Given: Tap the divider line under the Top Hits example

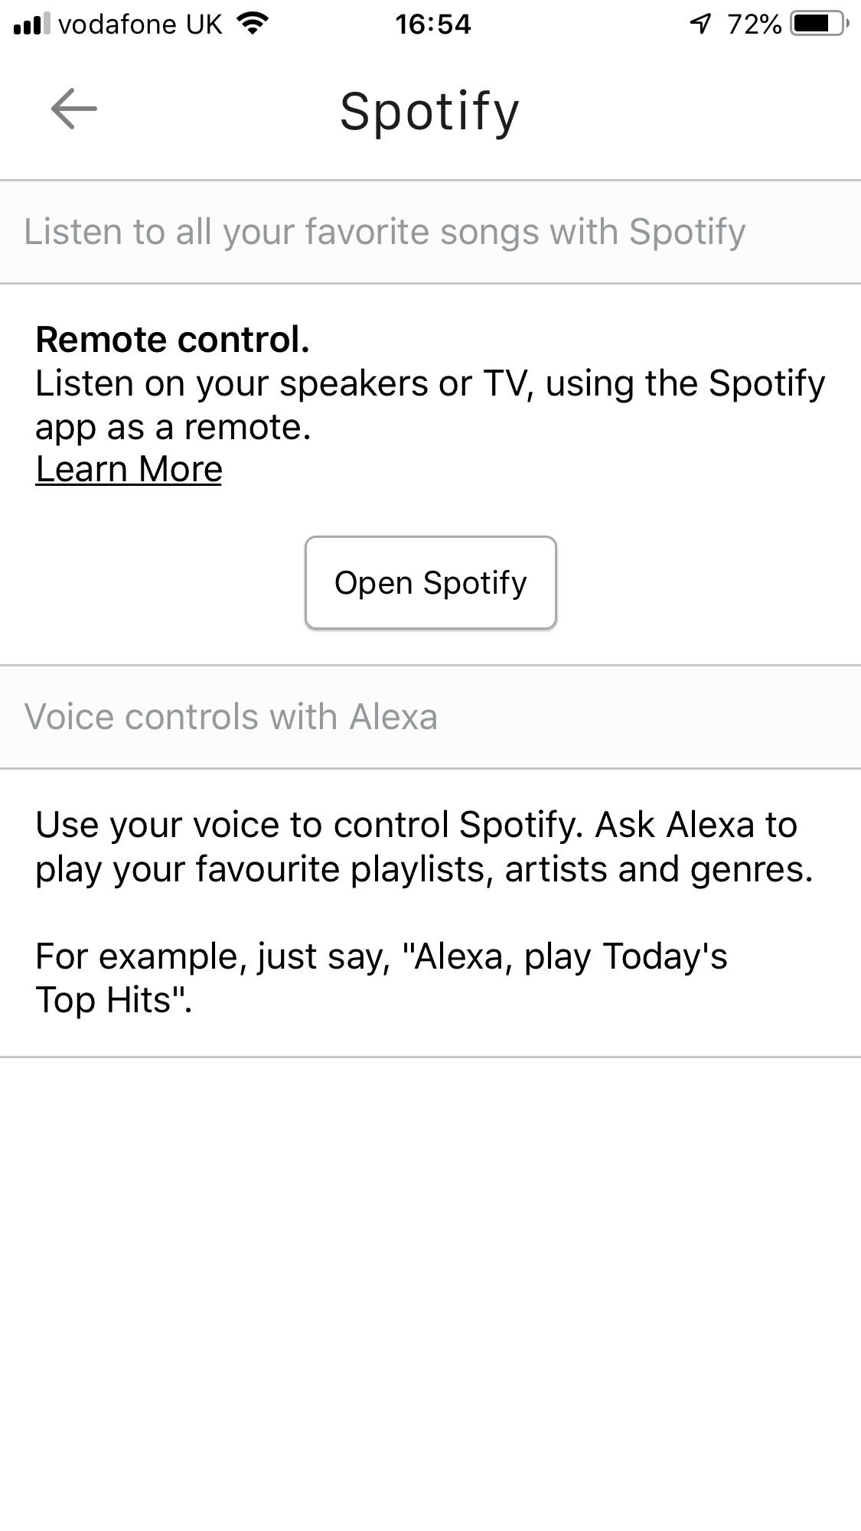Looking at the screenshot, I should (x=430, y=1057).
